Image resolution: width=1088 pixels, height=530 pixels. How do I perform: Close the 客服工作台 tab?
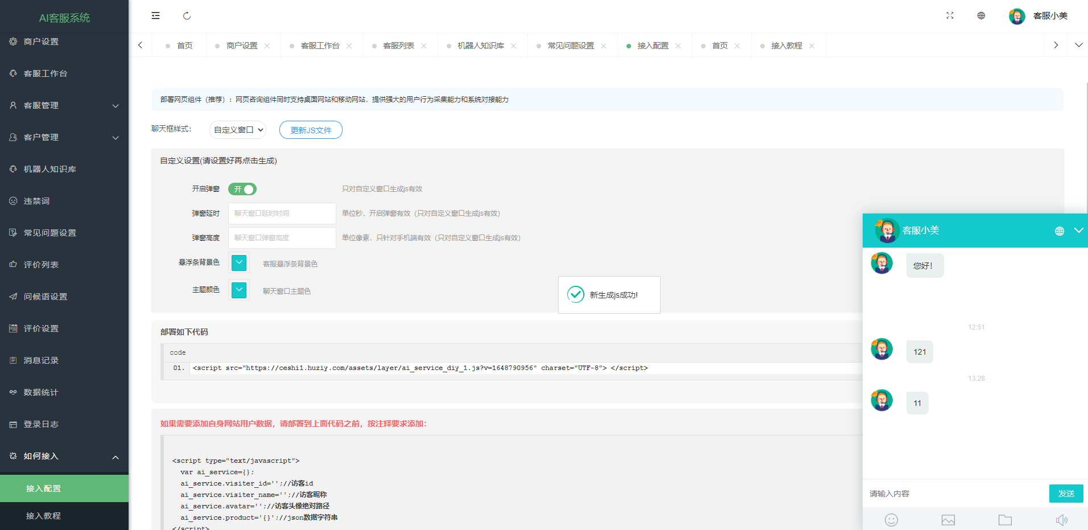click(x=349, y=46)
